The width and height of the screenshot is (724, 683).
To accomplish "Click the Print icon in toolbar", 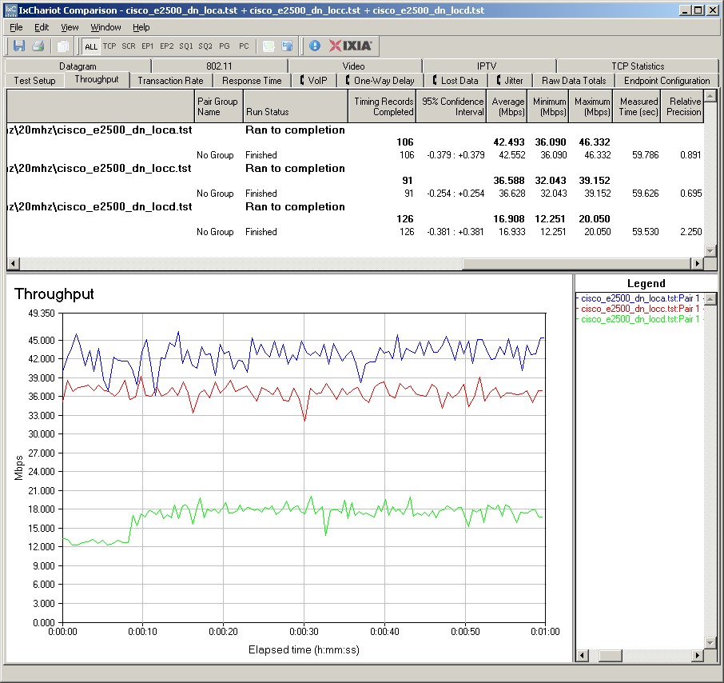I will click(38, 46).
